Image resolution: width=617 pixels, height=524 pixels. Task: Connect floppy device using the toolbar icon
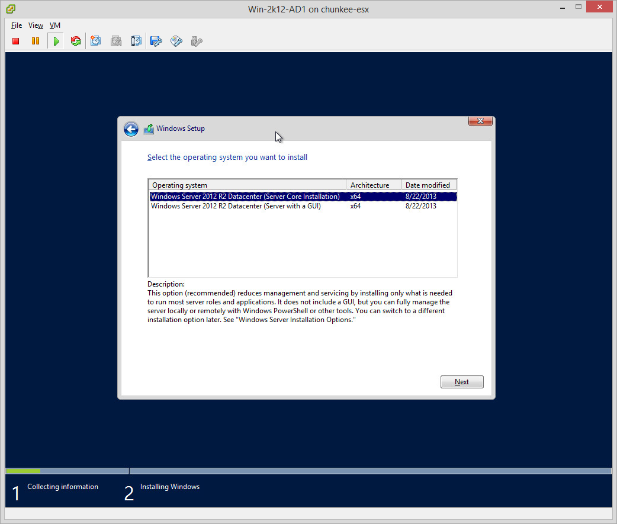(156, 41)
